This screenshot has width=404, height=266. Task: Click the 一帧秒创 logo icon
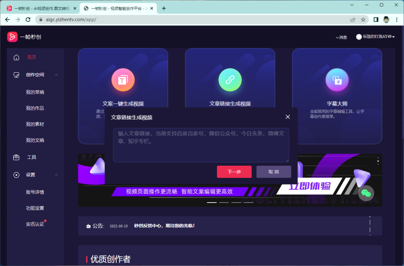tap(12, 37)
